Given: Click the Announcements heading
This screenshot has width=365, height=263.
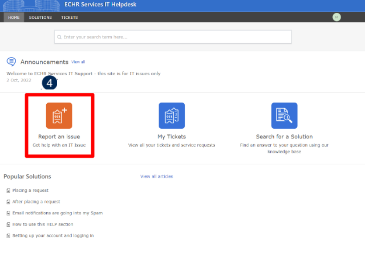Looking at the screenshot, I should (x=44, y=62).
